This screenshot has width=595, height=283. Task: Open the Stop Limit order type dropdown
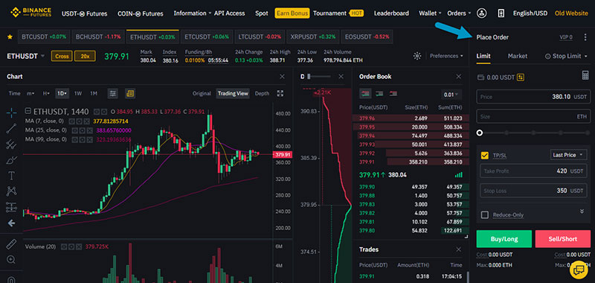(566, 56)
